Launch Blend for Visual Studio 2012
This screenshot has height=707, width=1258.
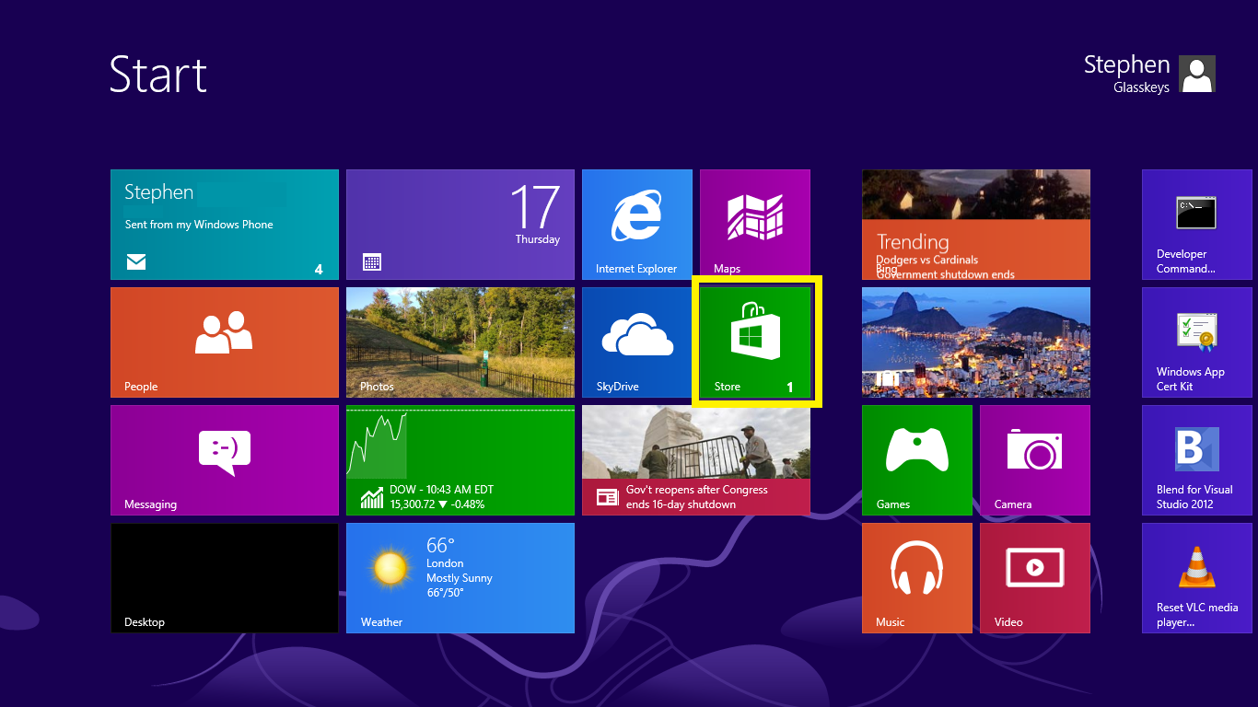coord(1196,459)
